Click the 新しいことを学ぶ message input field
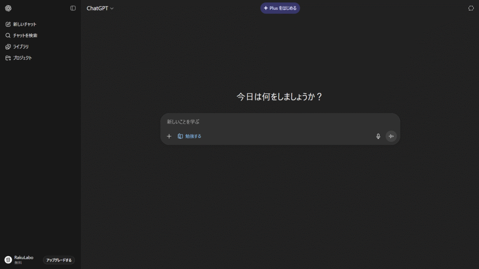The height and width of the screenshot is (269, 479). [280, 122]
